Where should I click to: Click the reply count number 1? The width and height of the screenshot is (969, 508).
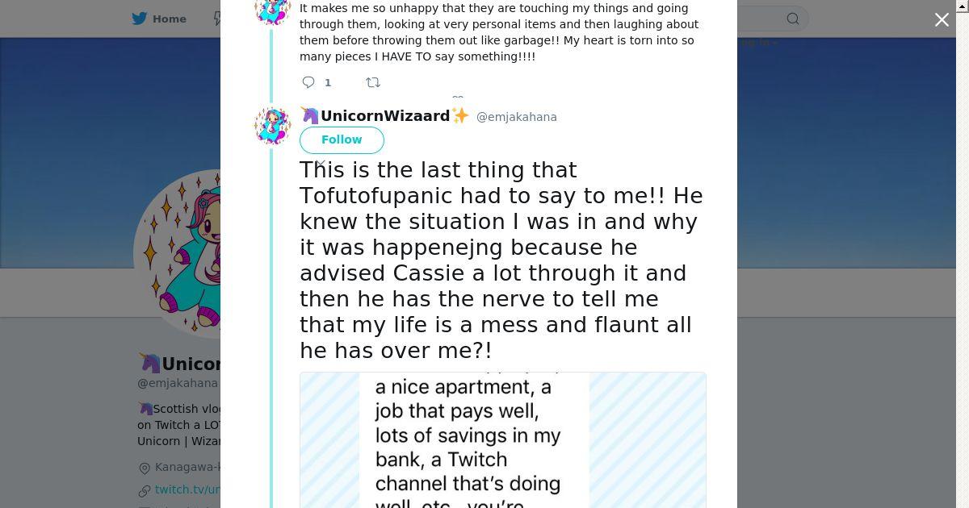pos(328,82)
